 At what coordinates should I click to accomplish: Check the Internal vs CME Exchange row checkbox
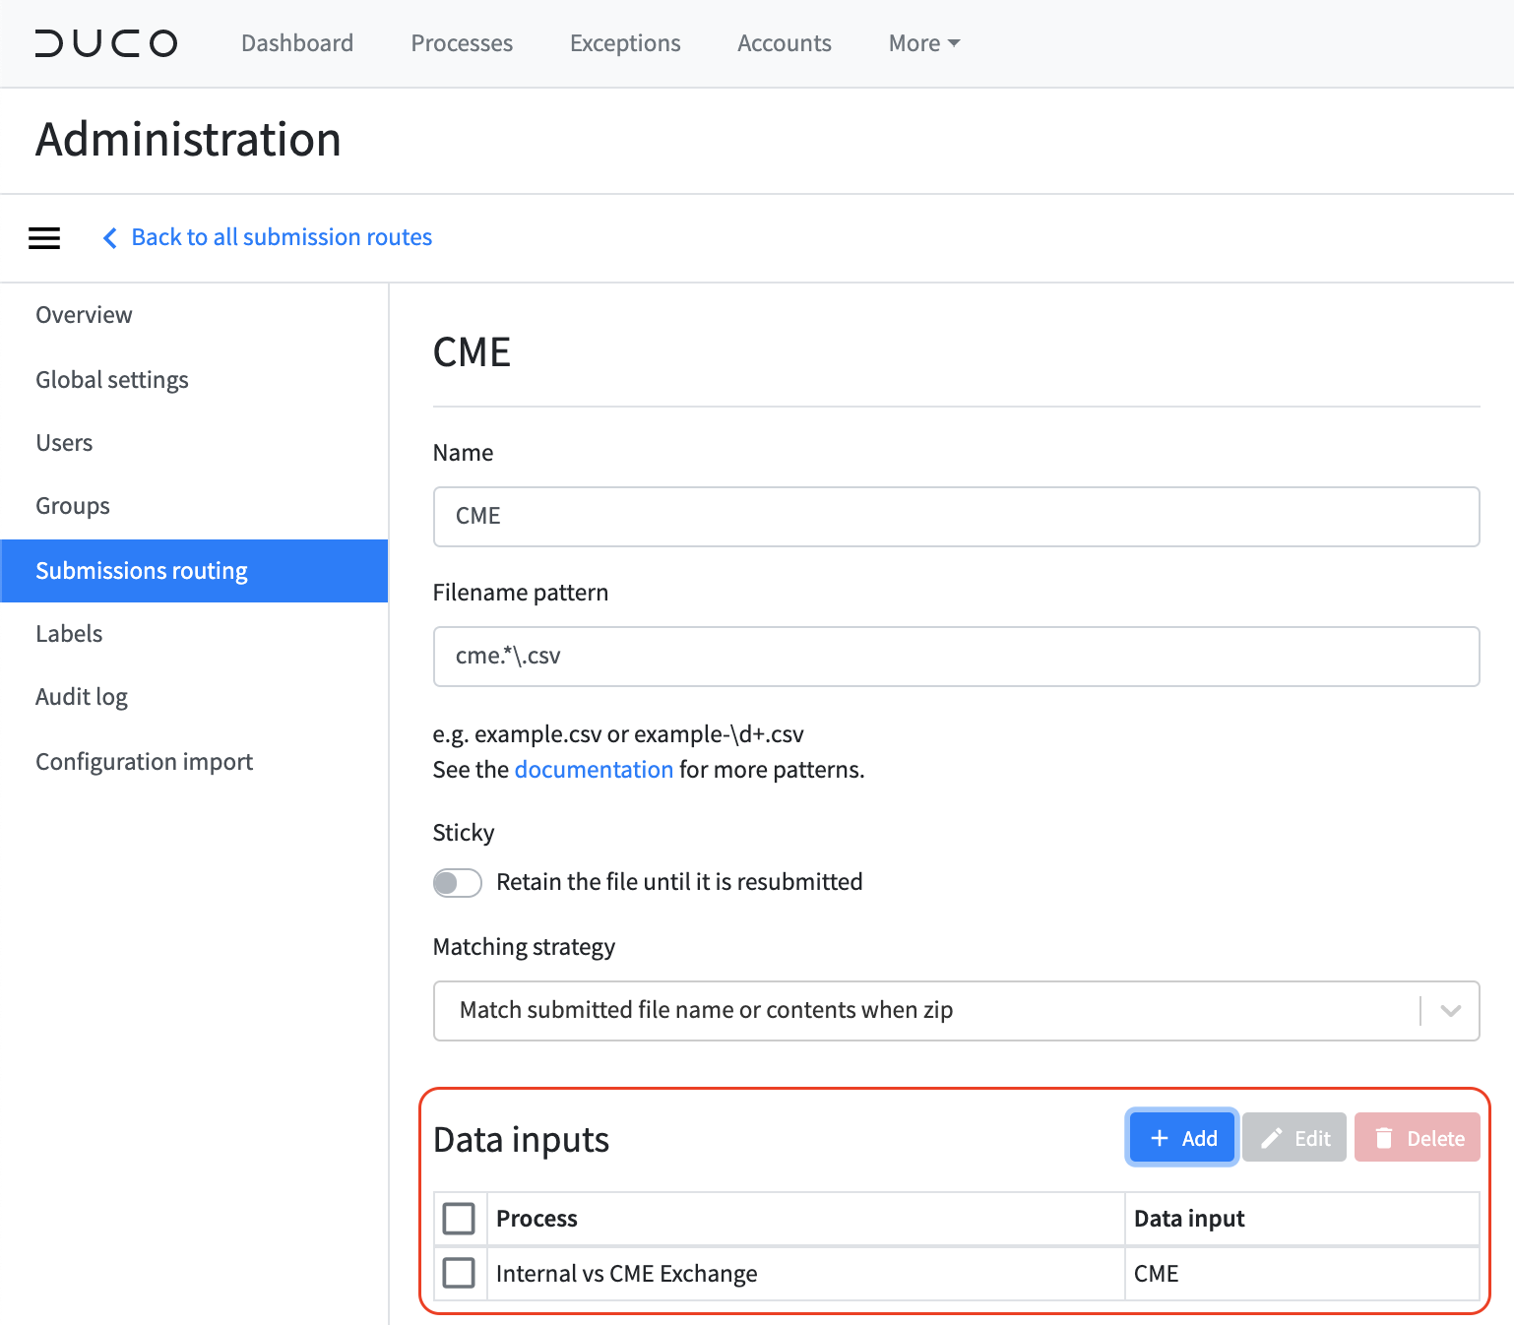[459, 1273]
